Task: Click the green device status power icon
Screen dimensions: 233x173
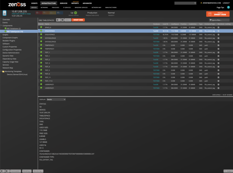Action: [76, 13]
